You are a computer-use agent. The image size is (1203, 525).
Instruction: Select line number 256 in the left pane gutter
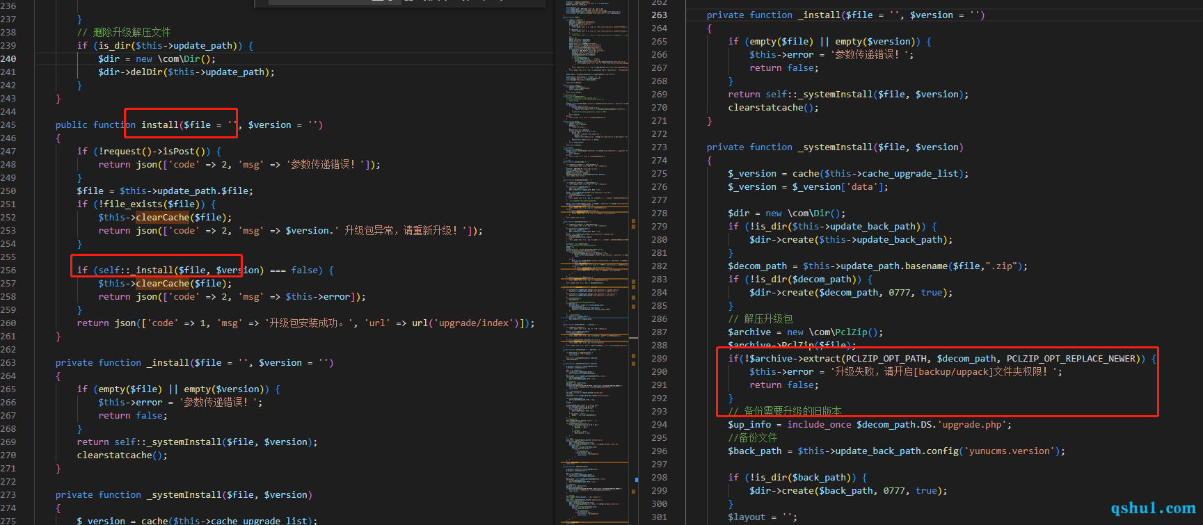pyautogui.click(x=8, y=270)
